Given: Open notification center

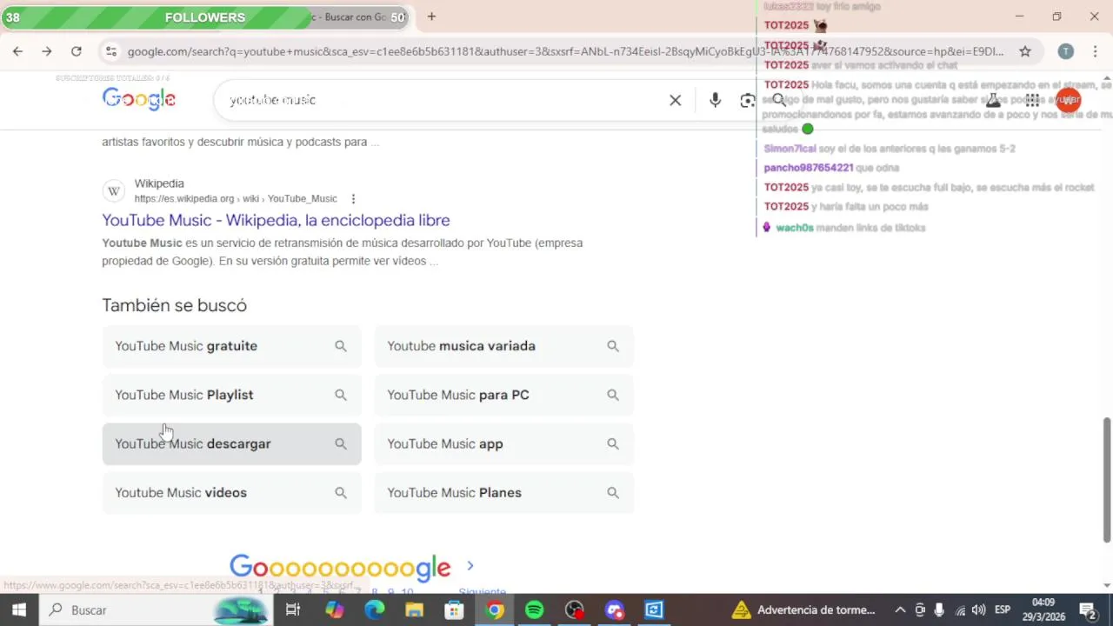Looking at the screenshot, I should tap(1087, 609).
